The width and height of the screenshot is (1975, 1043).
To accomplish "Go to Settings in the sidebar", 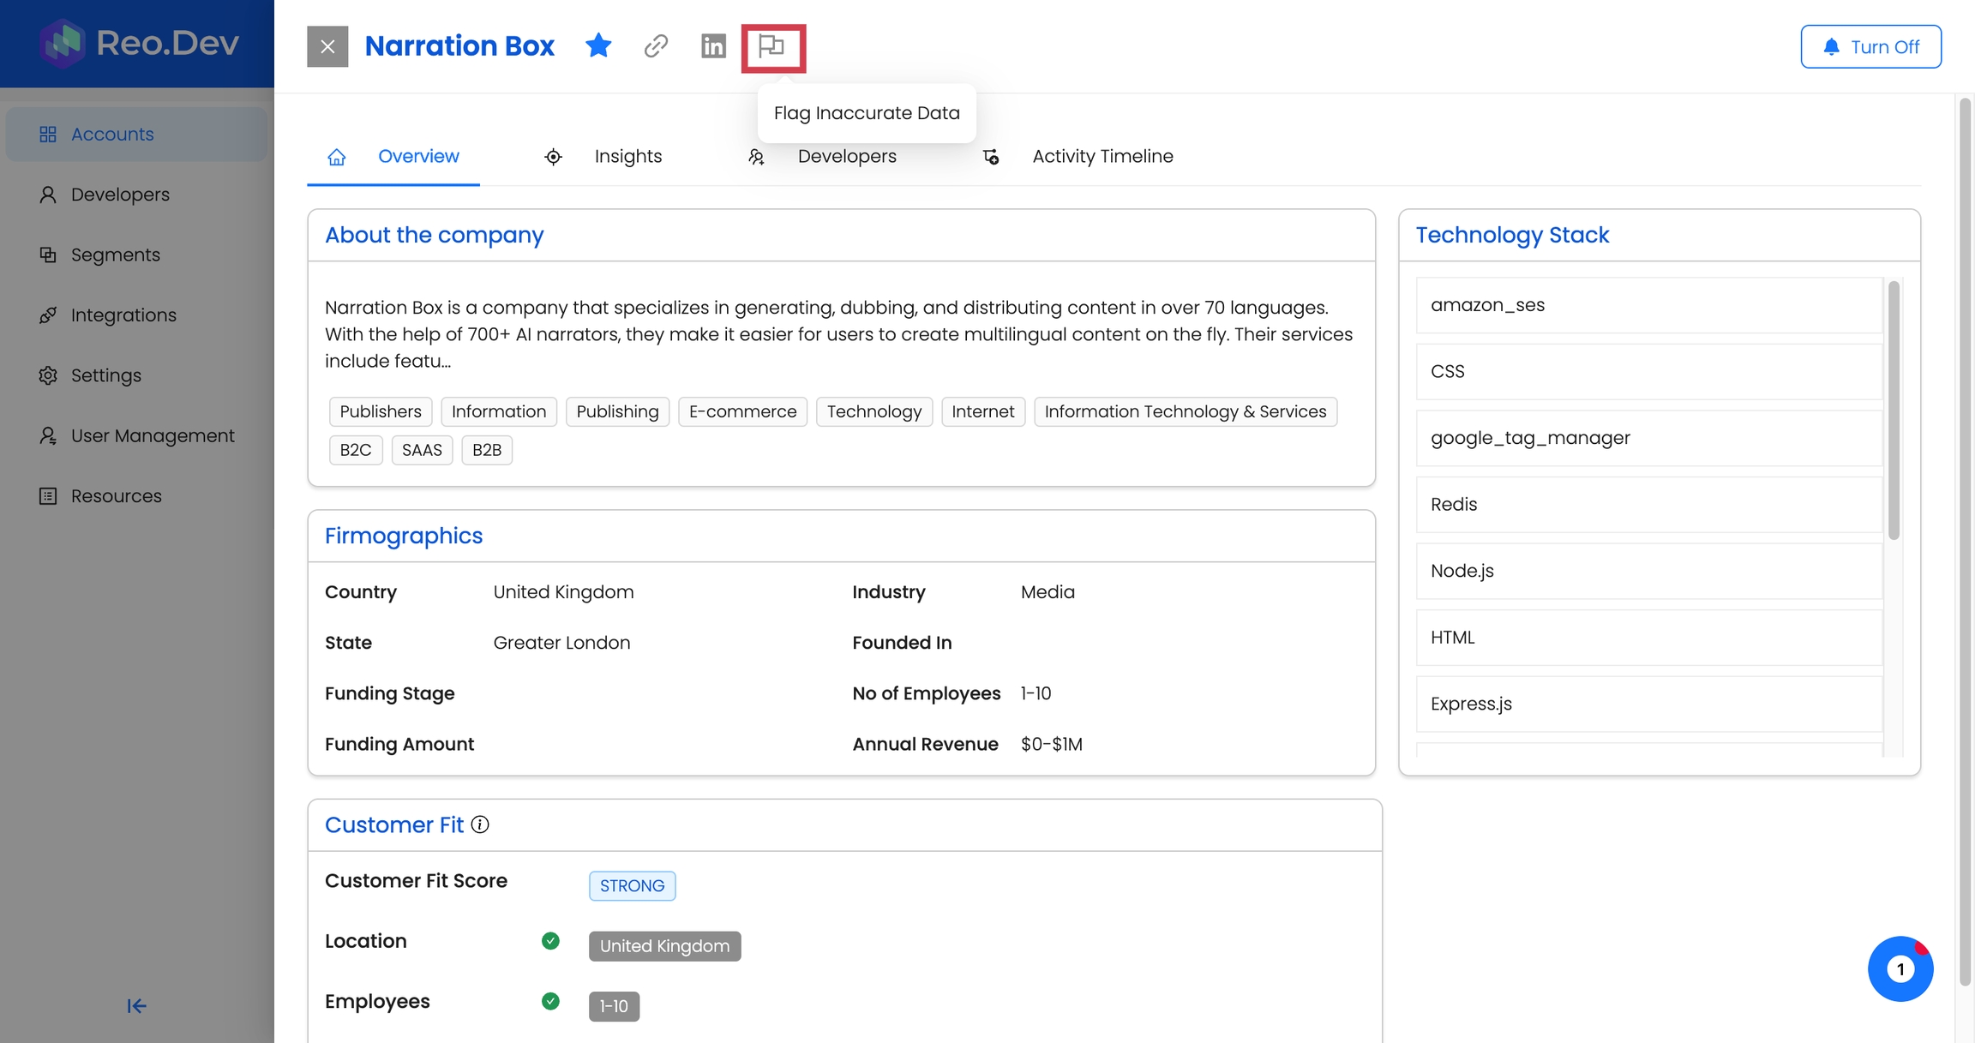I will pos(105,375).
